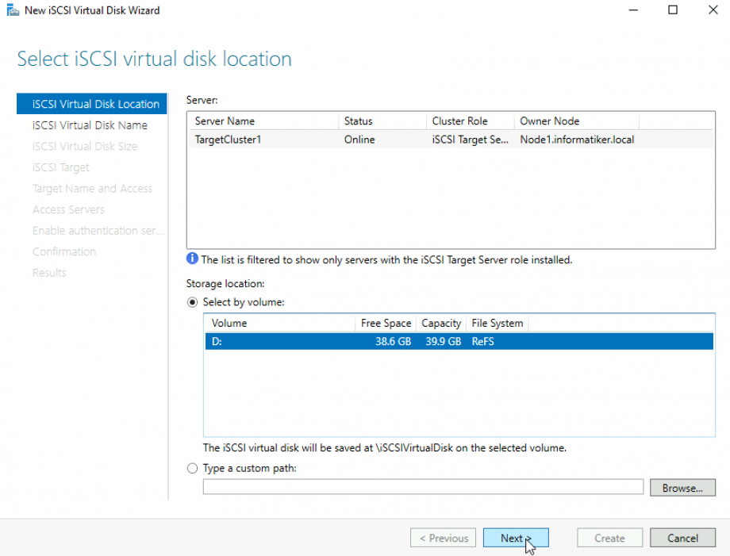
Task: Click the blue information icon about filtered servers
Action: pyautogui.click(x=190, y=259)
